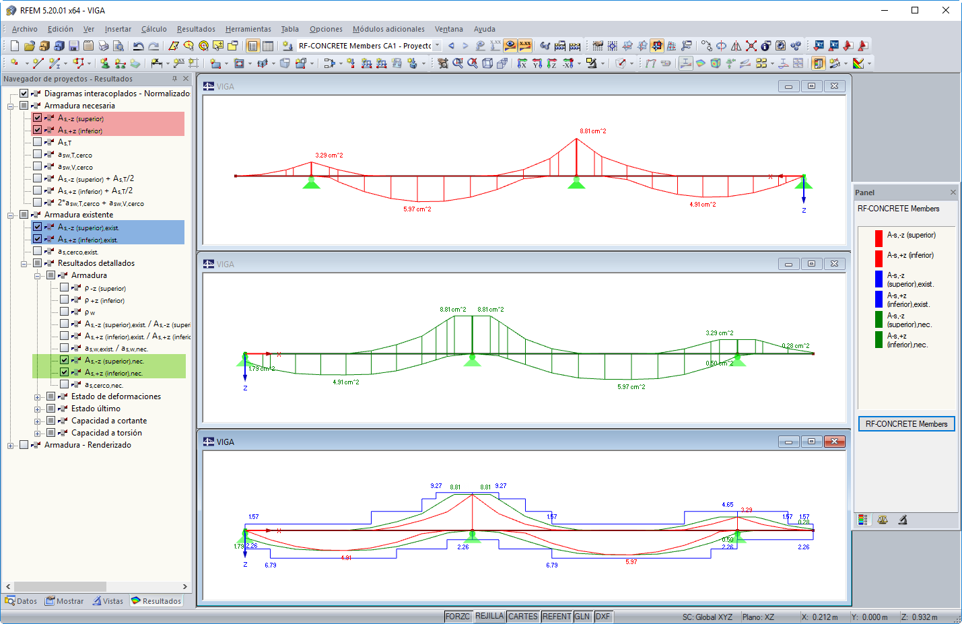
Task: Pin the project navigator panel
Action: 174,79
